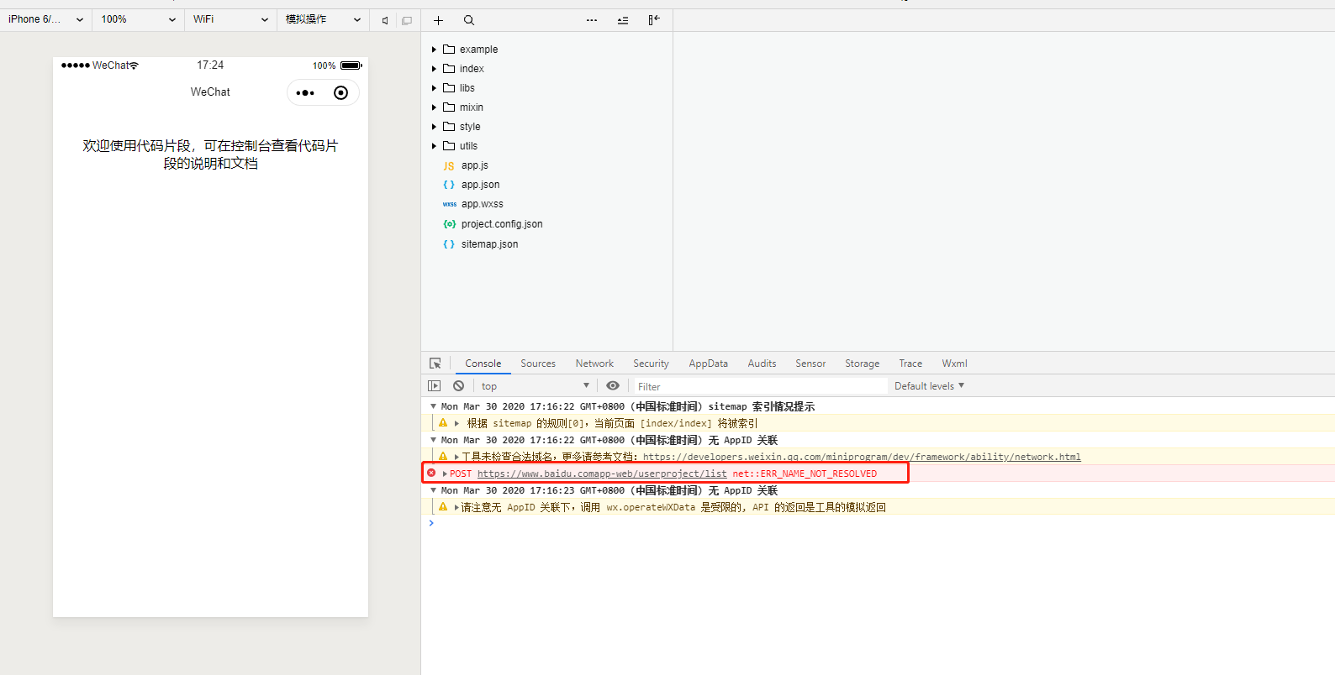Open file search magnifier icon

469,20
